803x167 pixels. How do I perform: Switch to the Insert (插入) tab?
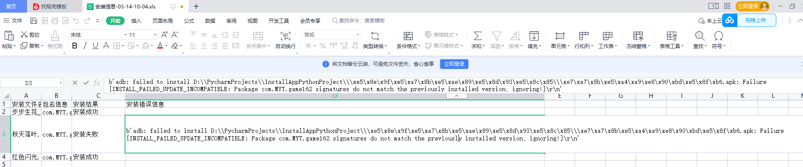[136, 21]
